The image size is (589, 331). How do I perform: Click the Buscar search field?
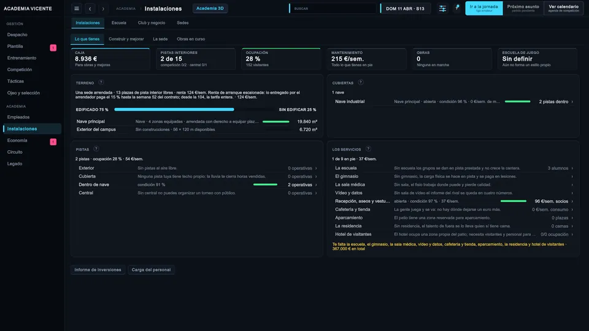[x=333, y=9]
